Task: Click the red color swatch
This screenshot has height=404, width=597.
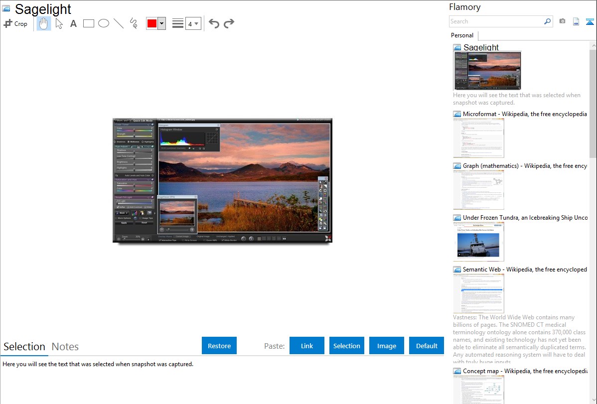Action: point(152,23)
